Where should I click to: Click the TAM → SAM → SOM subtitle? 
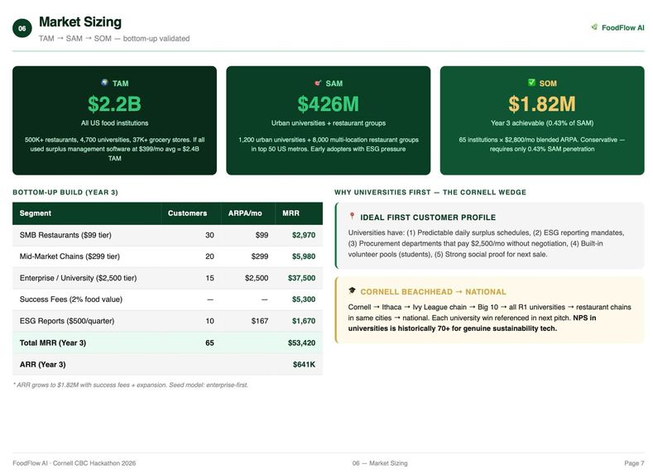114,38
